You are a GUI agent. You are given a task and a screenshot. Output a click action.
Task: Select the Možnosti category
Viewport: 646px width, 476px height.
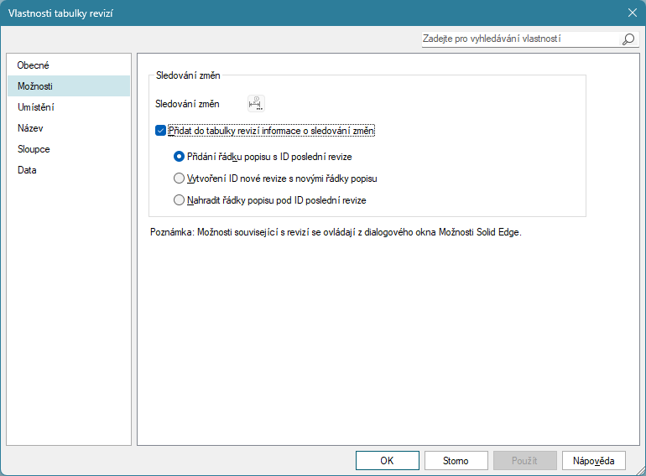[35, 86]
